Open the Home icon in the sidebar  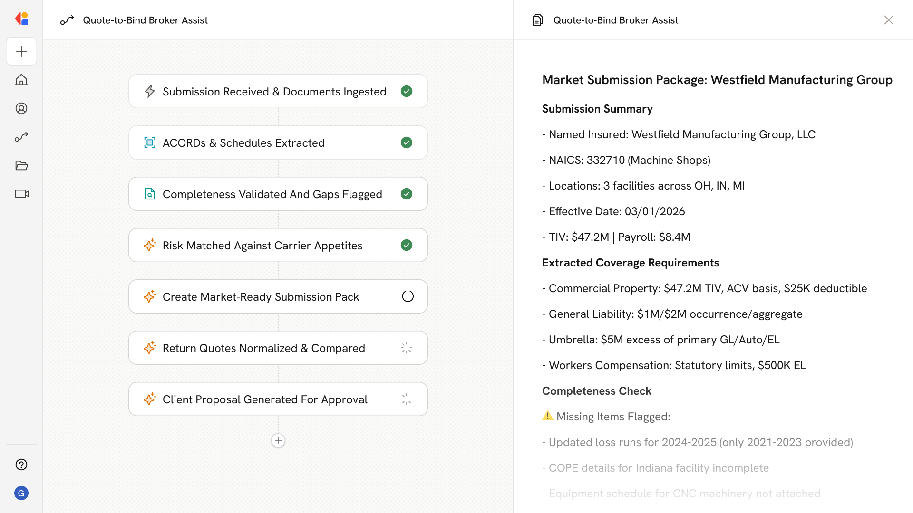coord(21,80)
